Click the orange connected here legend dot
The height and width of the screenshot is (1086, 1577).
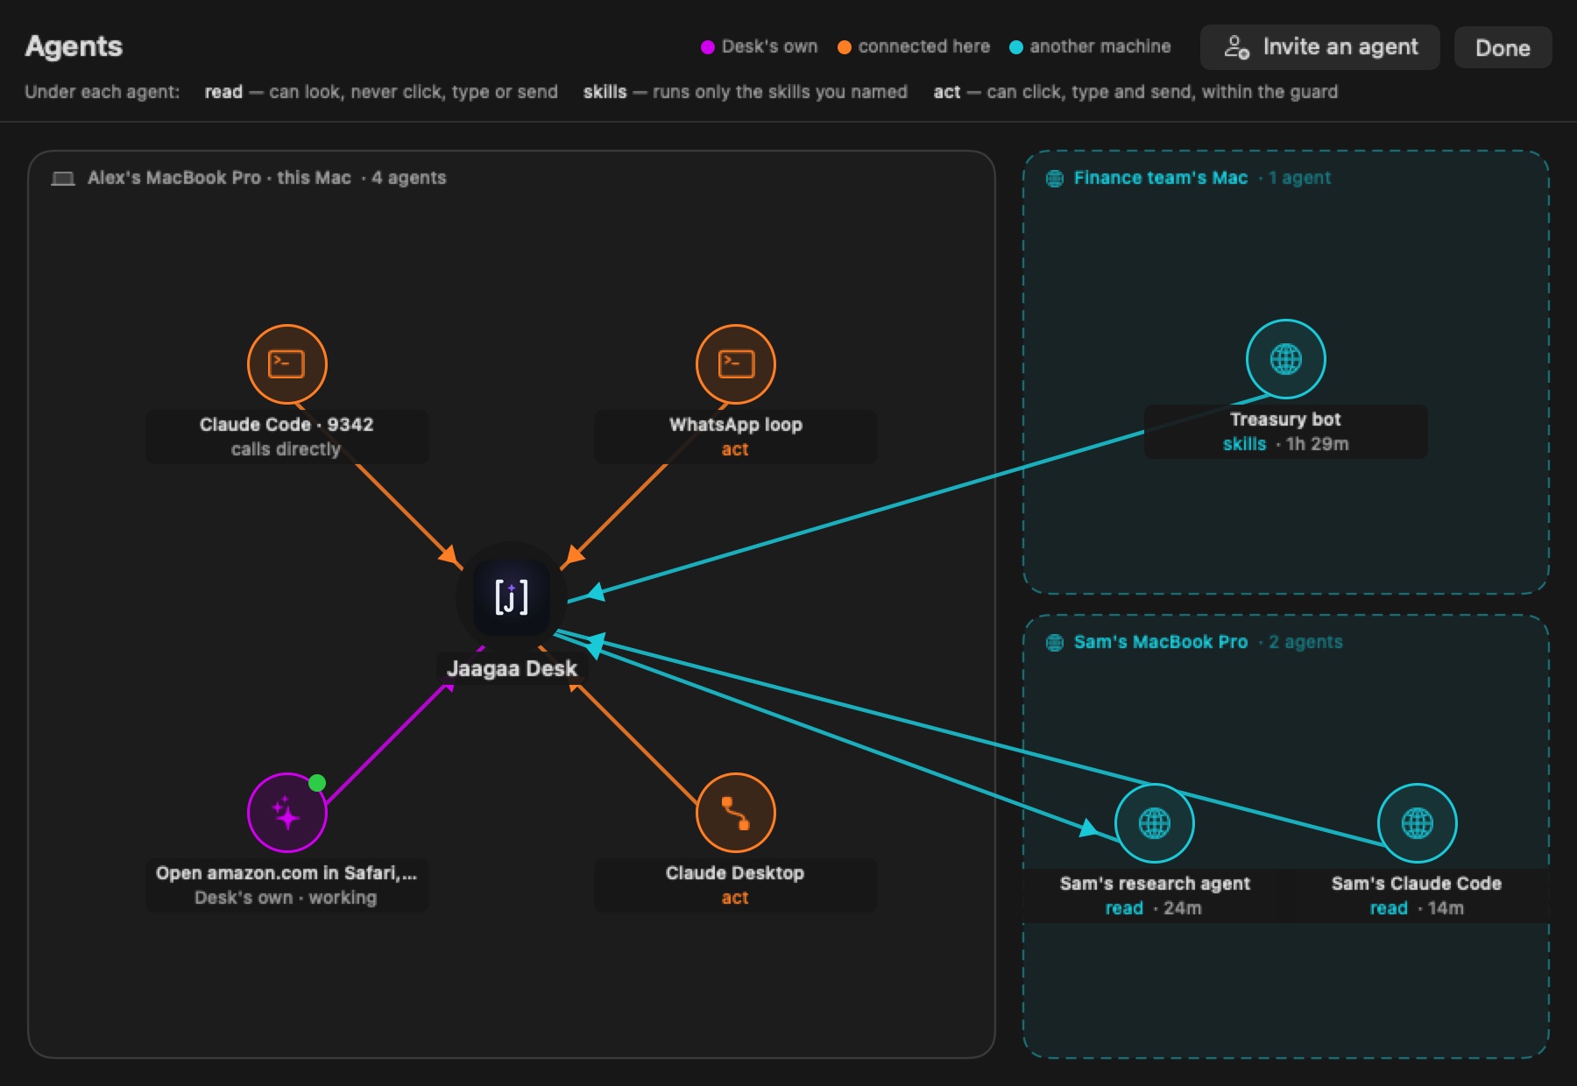coord(845,47)
